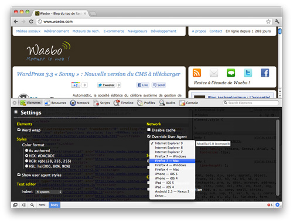Open the Contact link
This screenshot has height=223, width=293.
[x=216, y=31]
